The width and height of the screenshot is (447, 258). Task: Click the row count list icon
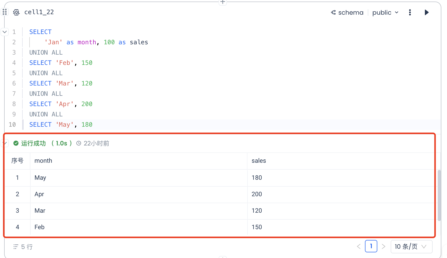coord(16,247)
